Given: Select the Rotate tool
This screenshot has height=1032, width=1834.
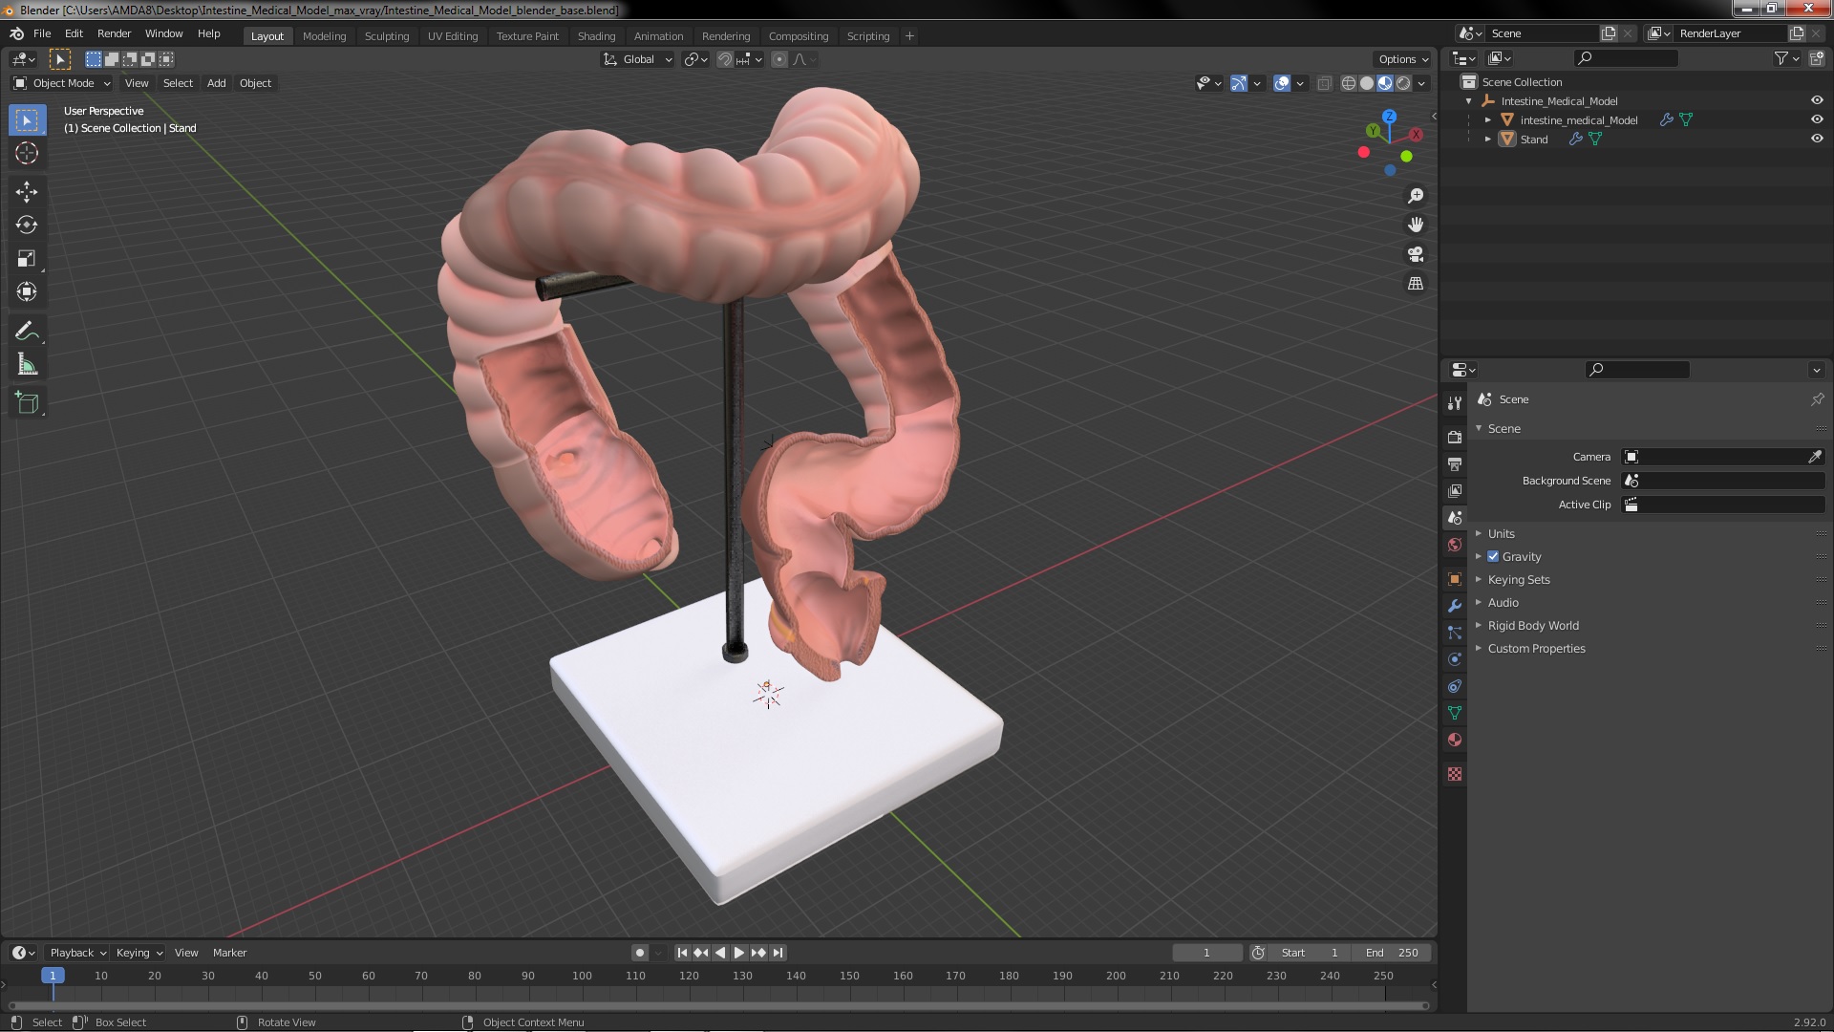Looking at the screenshot, I should (27, 226).
